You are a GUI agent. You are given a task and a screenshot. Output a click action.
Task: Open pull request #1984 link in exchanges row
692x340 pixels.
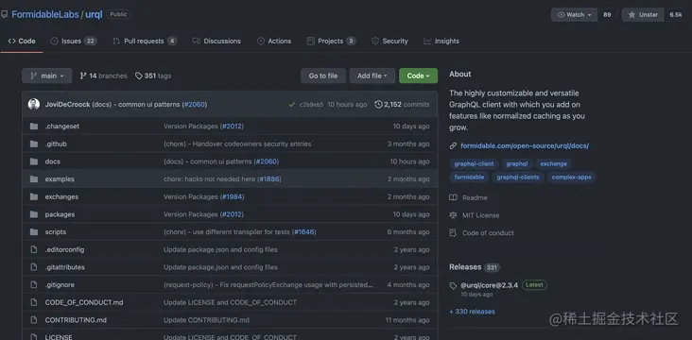[233, 197]
